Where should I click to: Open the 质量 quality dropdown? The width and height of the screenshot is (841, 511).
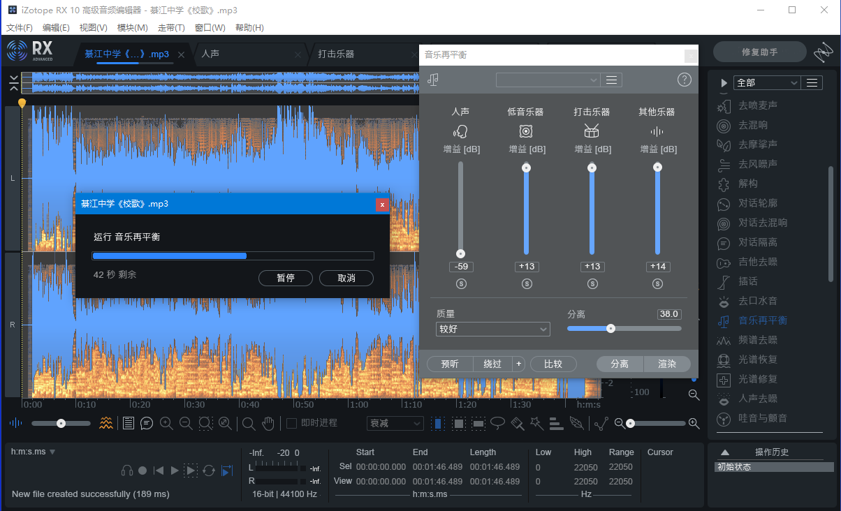tap(492, 329)
